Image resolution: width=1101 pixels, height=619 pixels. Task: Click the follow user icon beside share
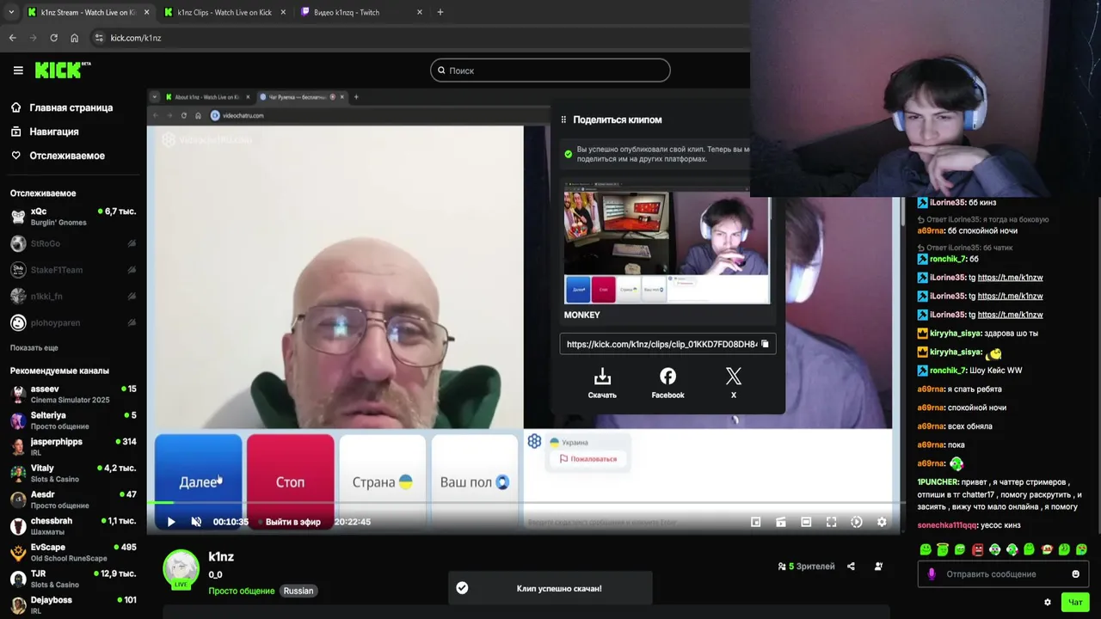coord(878,567)
